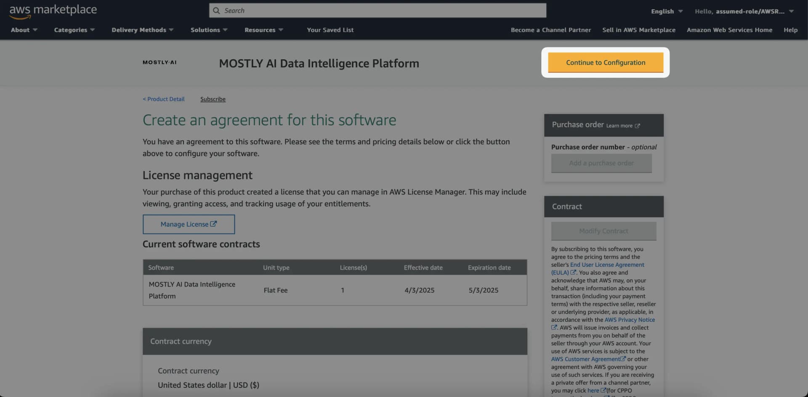Click external icon next to EULA link
The width and height of the screenshot is (808, 397).
tap(573, 272)
